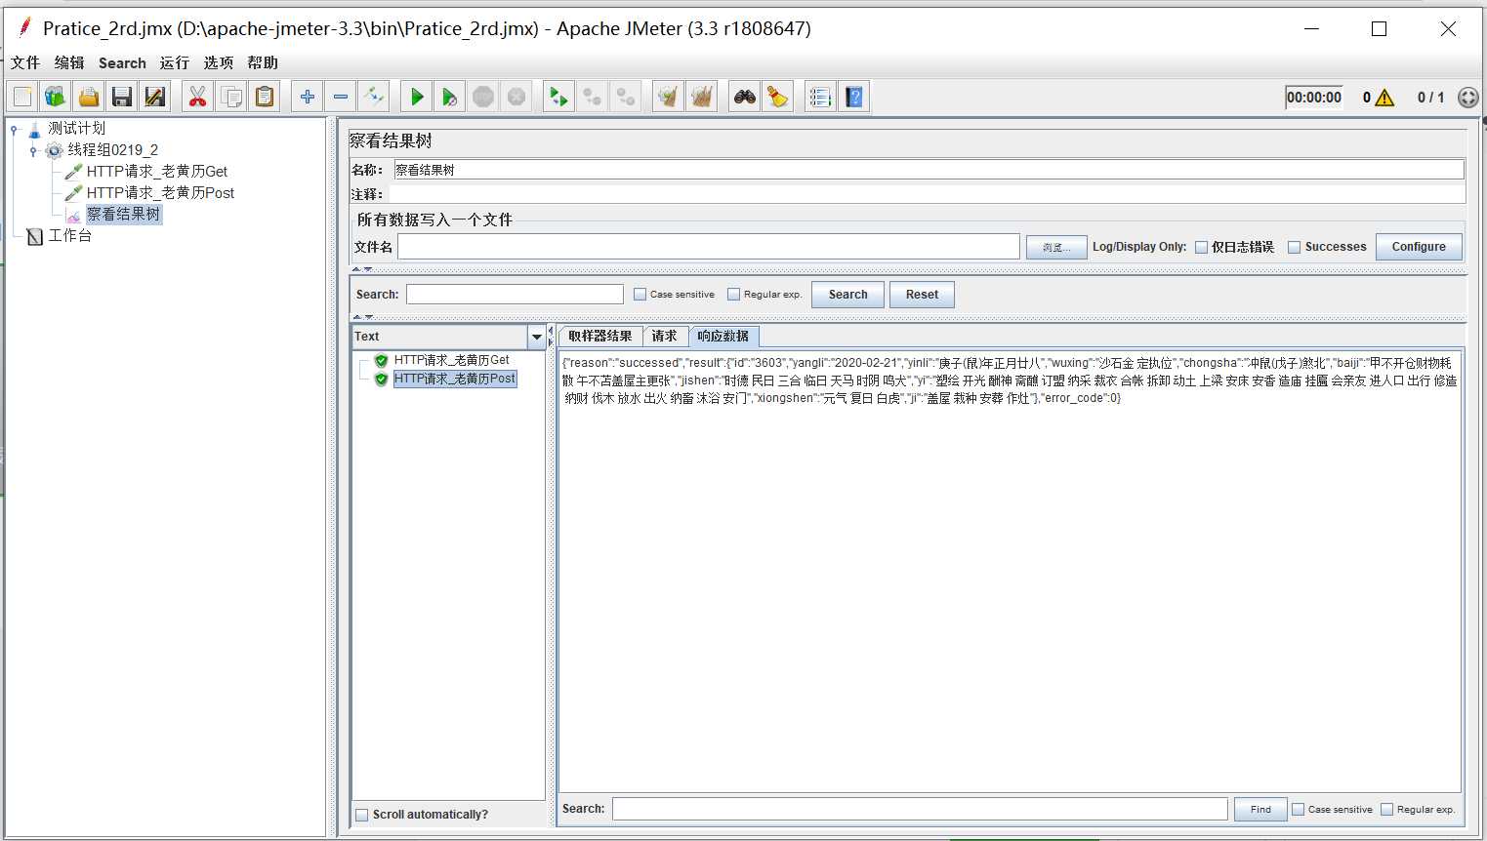Open the 编辑 menu
This screenshot has width=1487, height=841.
(x=69, y=62)
